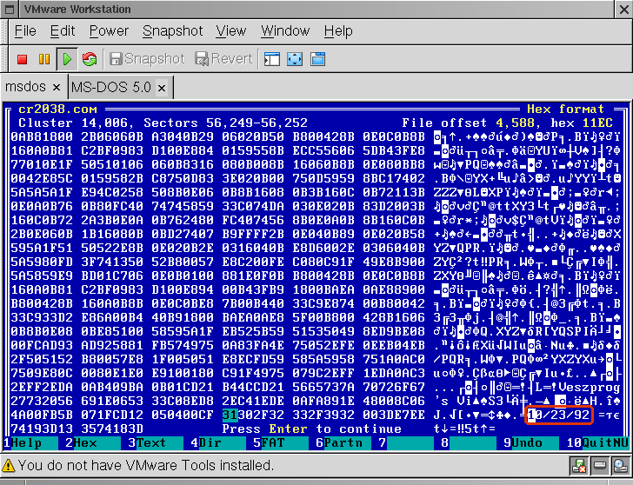Image resolution: width=633 pixels, height=485 pixels.
Task: Click the full screen mode icon
Action: [295, 59]
